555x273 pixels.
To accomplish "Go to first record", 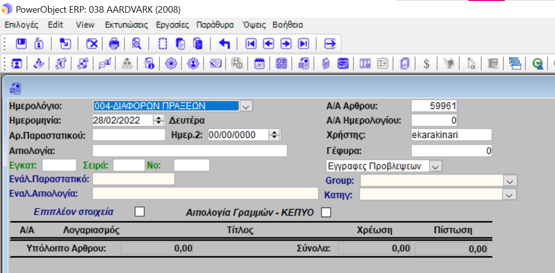I will [x=251, y=44].
